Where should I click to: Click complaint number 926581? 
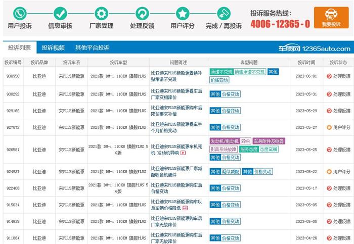pos(13,150)
